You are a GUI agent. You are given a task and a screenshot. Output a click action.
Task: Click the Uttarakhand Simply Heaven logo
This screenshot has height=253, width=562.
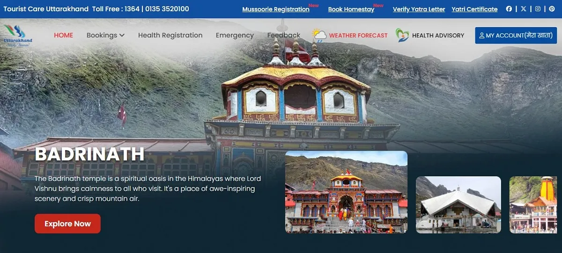pyautogui.click(x=18, y=36)
